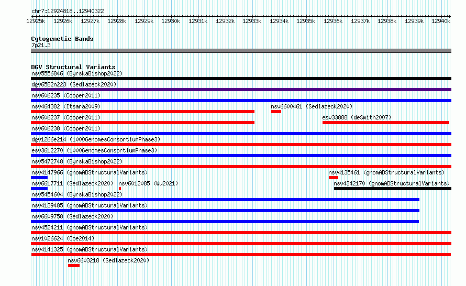Image resolution: width=466 pixels, height=286 pixels.
Task: Open the nsv4342170 (gnomADStructuralVariants) label
Action: tap(392, 183)
